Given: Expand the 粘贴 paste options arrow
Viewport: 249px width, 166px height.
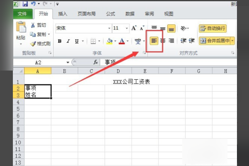Looking at the screenshot, I should tap(21, 44).
